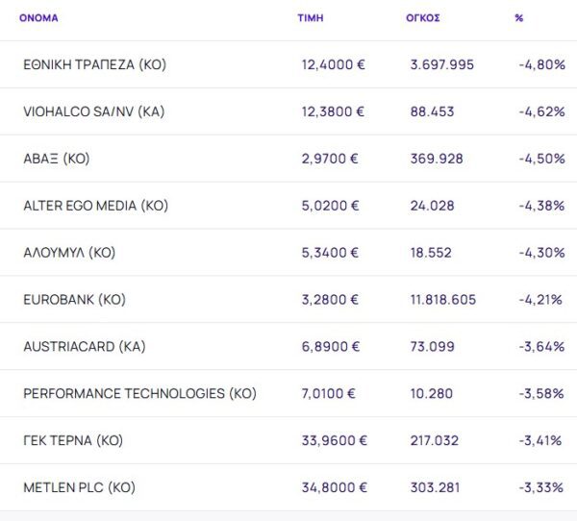Screen dimensions: 577x521
Task: Open PERFORMANCE TECHNOLOGIES (KO) stock
Action: click(x=139, y=394)
